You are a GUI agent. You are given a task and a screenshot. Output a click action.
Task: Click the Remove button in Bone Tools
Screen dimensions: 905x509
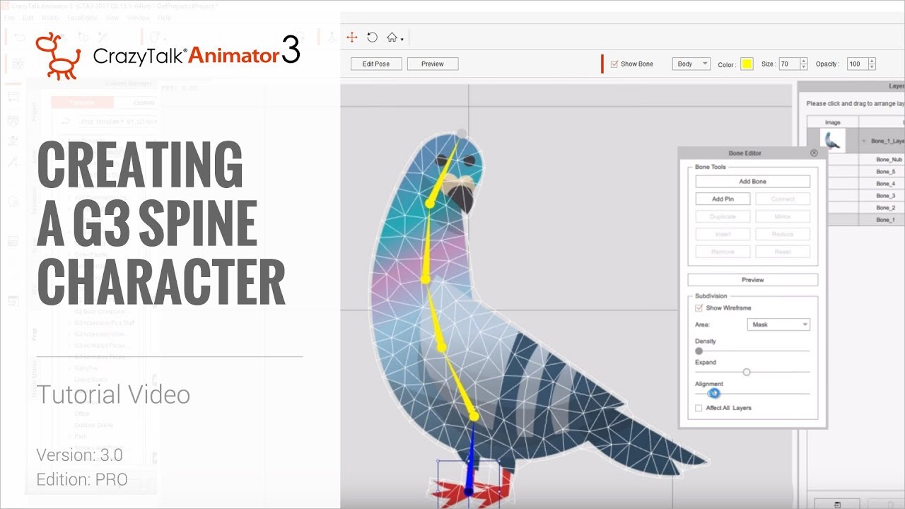click(x=723, y=252)
